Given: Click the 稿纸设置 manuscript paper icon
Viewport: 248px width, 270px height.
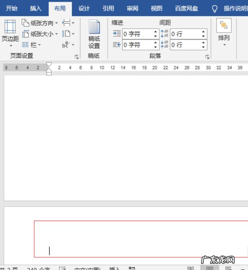Looking at the screenshot, I should click(x=94, y=34).
